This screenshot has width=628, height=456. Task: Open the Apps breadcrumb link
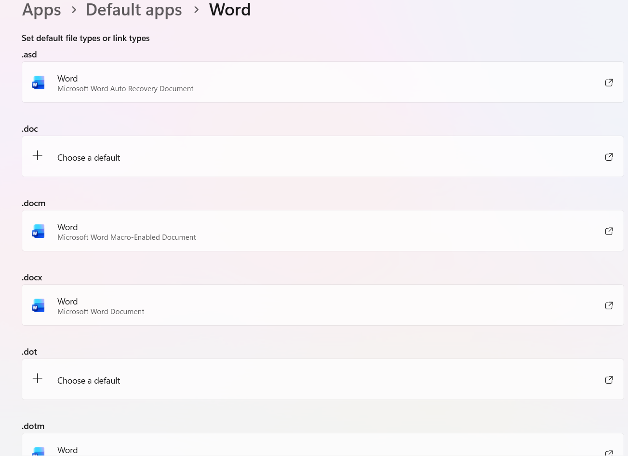pyautogui.click(x=41, y=9)
